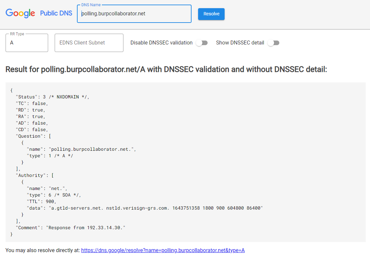The image size is (370, 257).
Task: Click the "RD": true line
Action: pyautogui.click(x=30, y=110)
